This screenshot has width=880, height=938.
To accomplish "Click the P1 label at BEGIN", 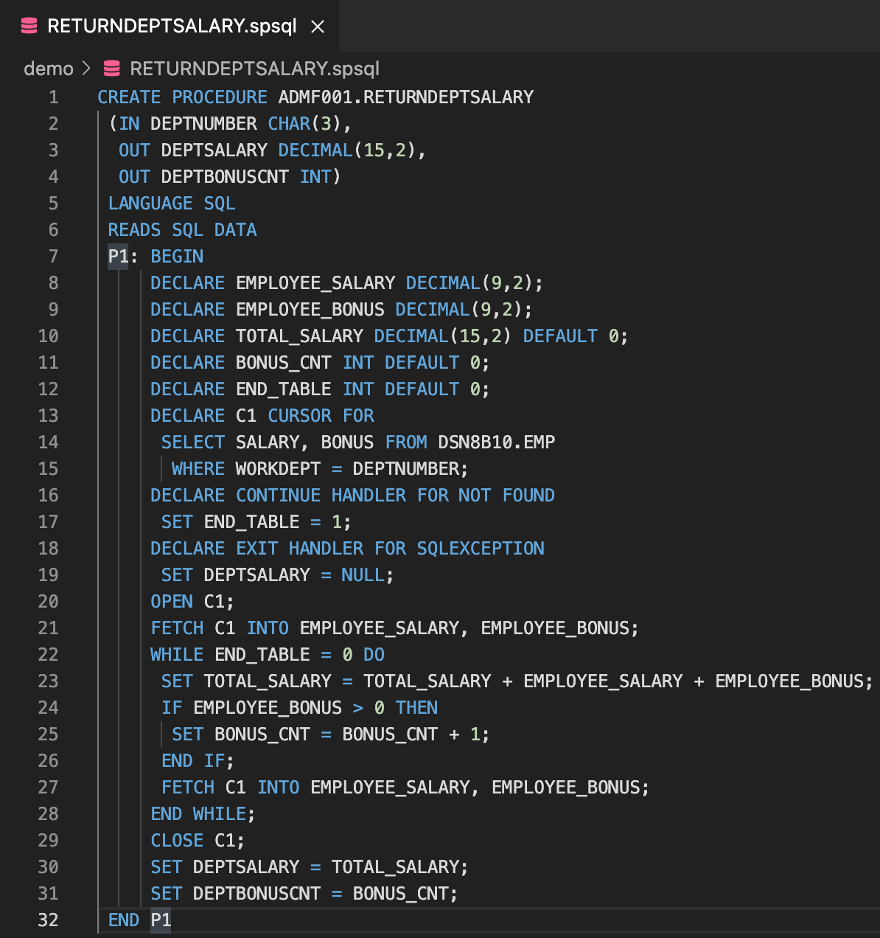I will (117, 256).
